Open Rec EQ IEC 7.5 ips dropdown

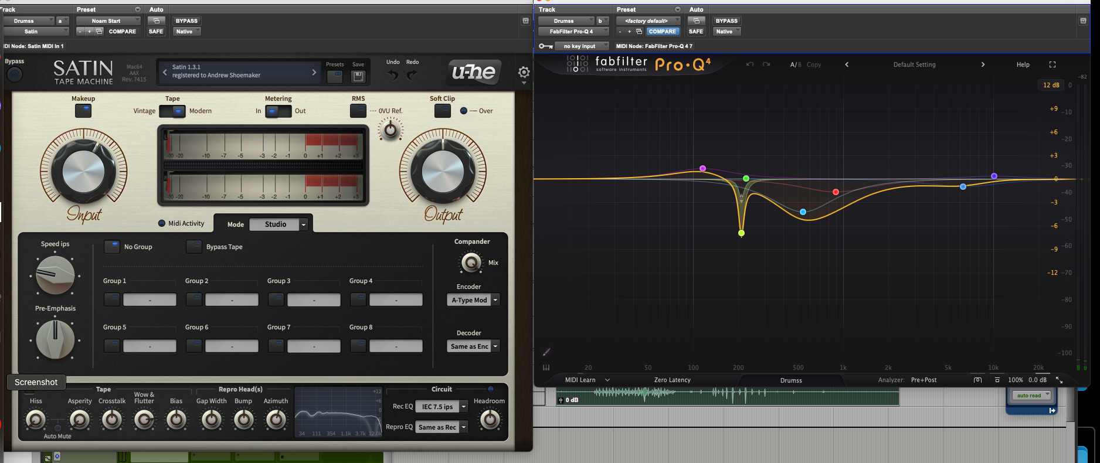[442, 406]
